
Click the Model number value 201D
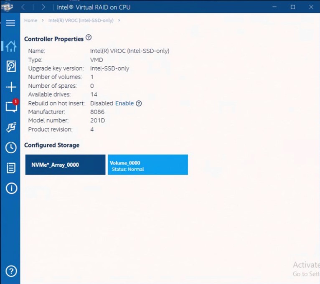click(98, 120)
